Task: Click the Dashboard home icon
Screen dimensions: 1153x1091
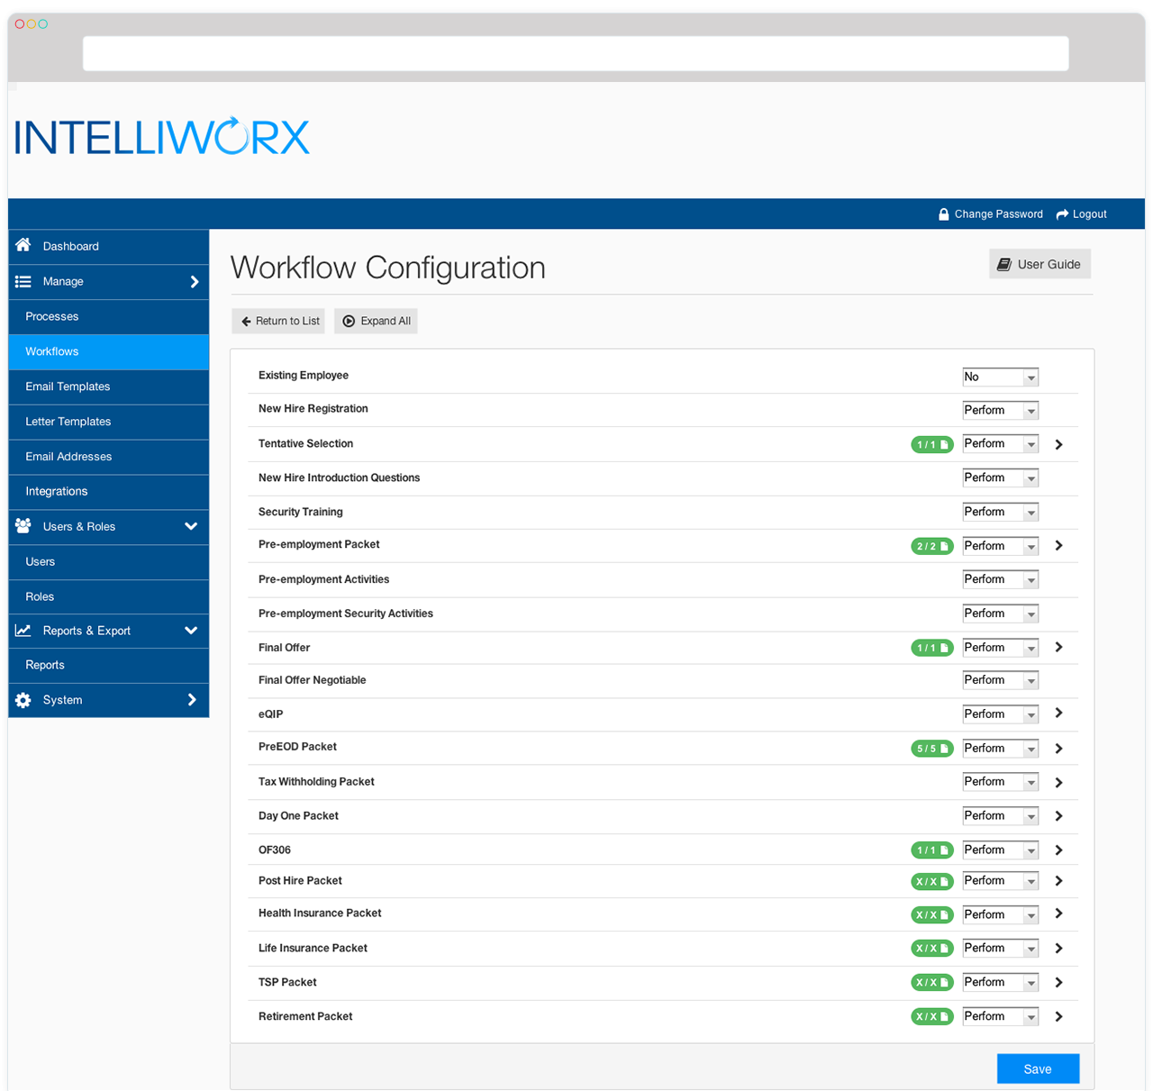Action: pyautogui.click(x=23, y=245)
